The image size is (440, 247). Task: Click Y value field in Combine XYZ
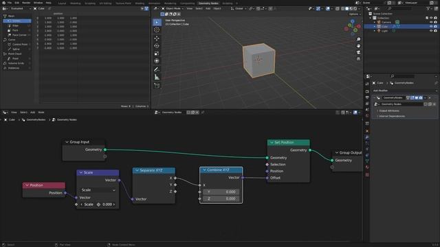click(221, 192)
